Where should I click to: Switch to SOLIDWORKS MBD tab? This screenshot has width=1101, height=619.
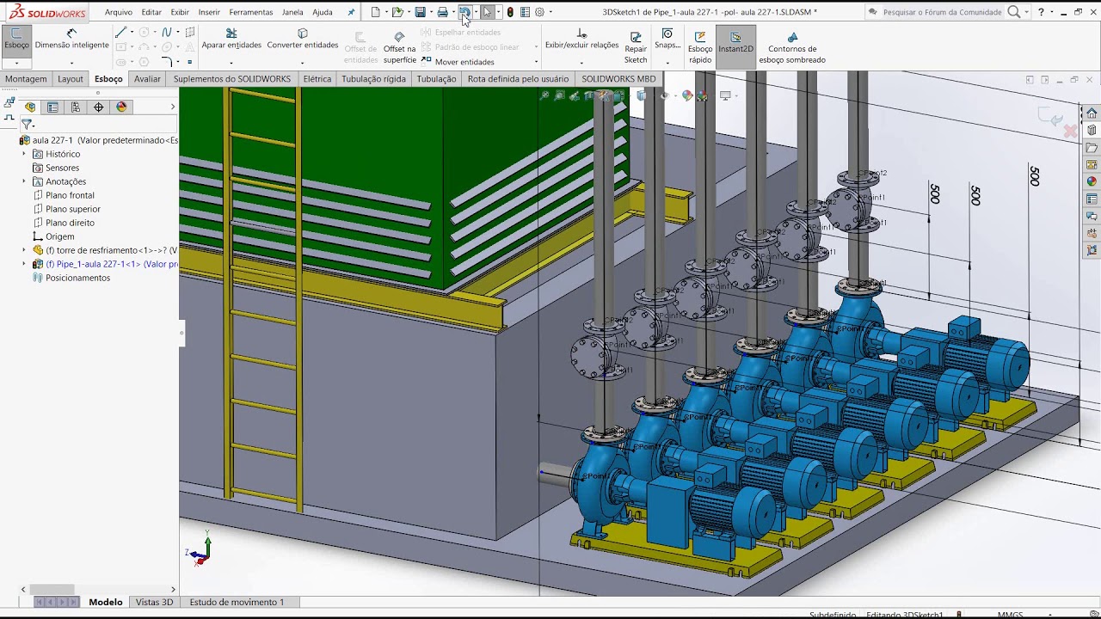point(618,78)
